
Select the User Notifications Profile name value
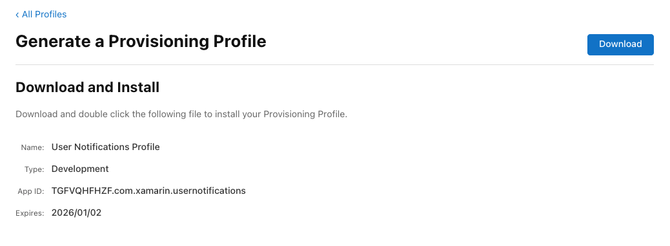[106, 147]
